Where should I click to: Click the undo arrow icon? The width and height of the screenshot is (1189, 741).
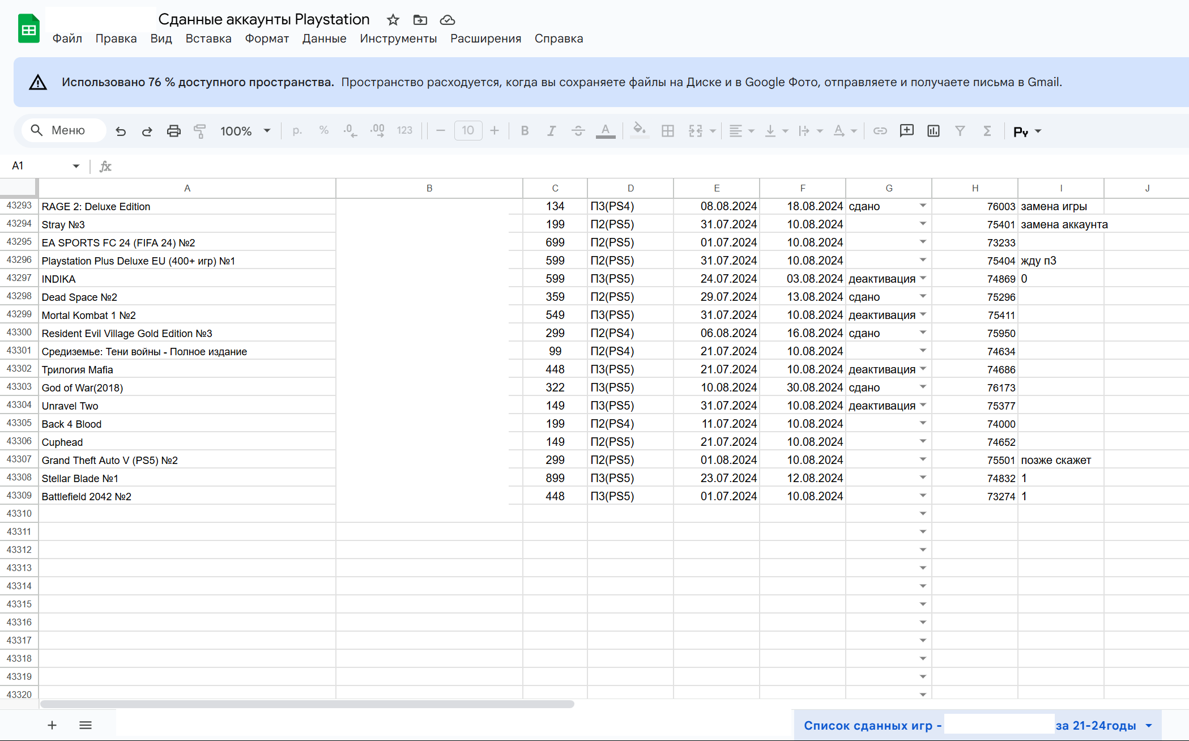[121, 131]
